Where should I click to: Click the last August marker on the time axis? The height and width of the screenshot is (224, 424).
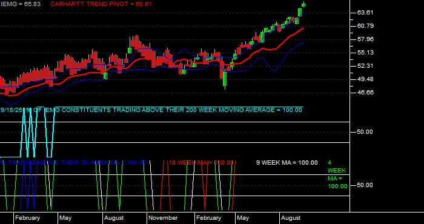(291, 218)
